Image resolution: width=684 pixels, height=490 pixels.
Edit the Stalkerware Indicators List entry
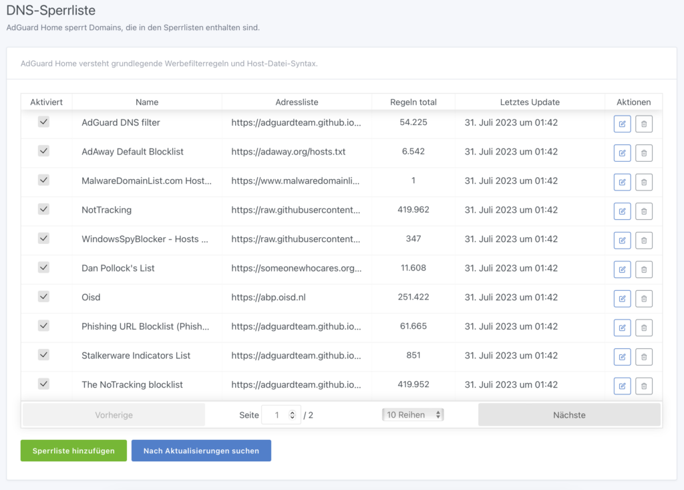point(622,356)
